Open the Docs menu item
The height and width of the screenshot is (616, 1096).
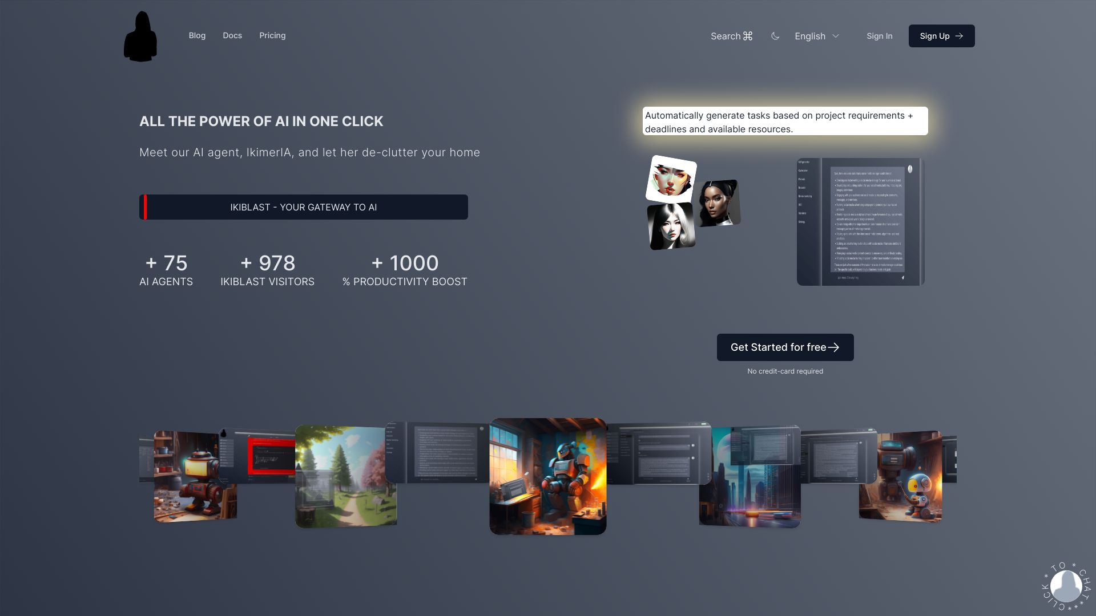coord(232,35)
